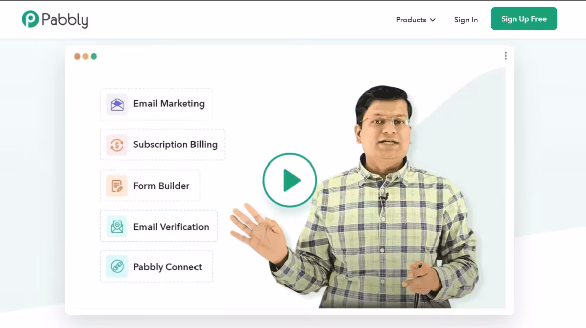This screenshot has width=586, height=328.
Task: Open the Email Verification checkmark-mail icon
Action: point(117,226)
